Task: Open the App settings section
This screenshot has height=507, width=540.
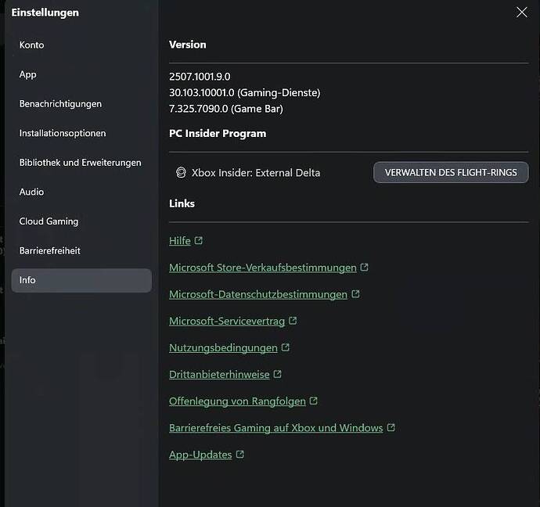Action: click(x=81, y=74)
